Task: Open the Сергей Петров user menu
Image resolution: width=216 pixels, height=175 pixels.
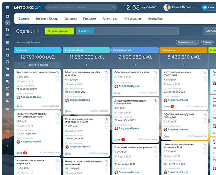Action: point(179,7)
